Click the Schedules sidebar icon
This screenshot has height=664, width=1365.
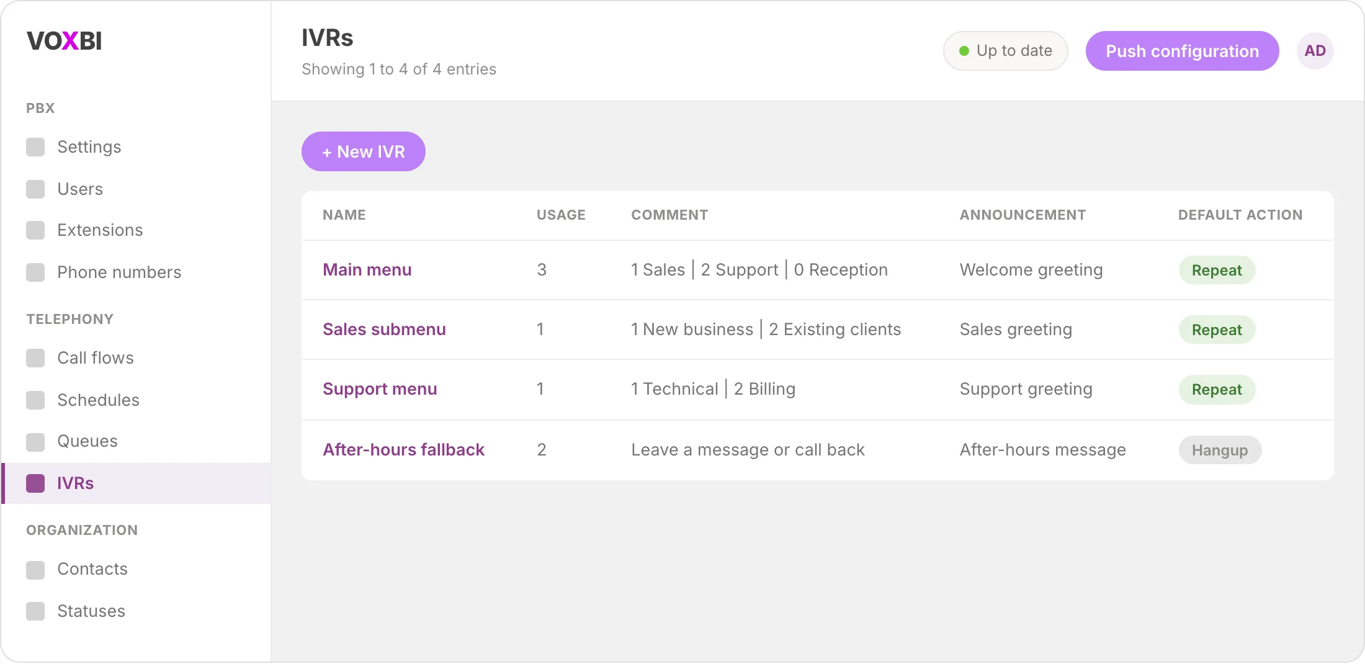(x=35, y=400)
